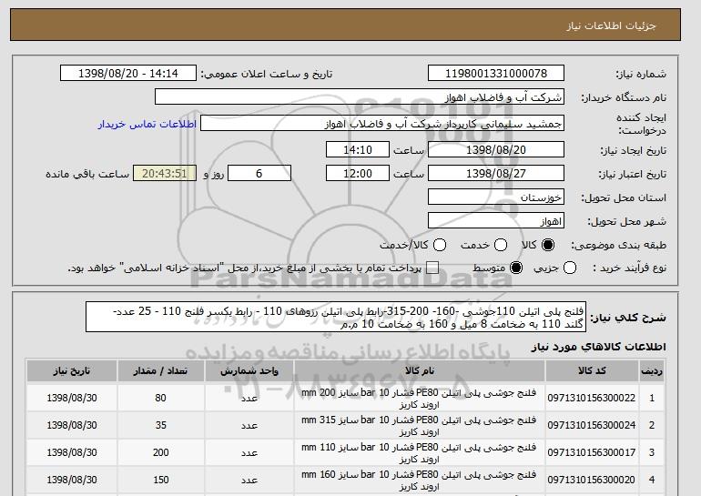Click row number 3 in the table
Image resolution: width=701 pixels, height=496 pixels.
pyautogui.click(x=651, y=452)
